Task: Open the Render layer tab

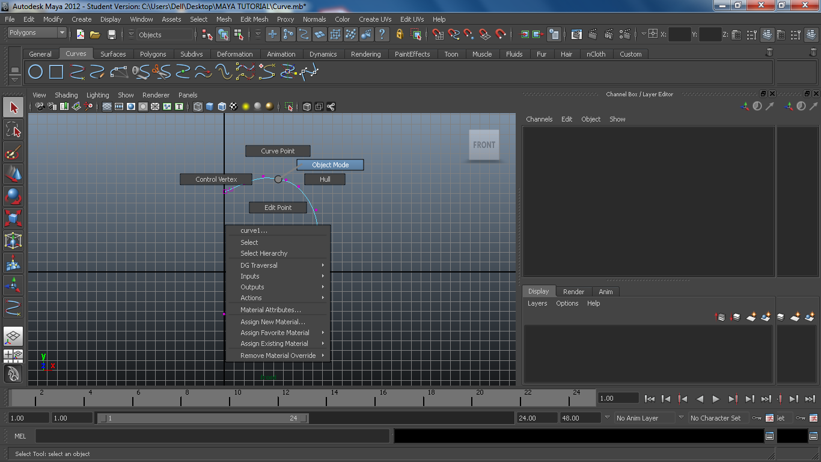Action: 573,292
